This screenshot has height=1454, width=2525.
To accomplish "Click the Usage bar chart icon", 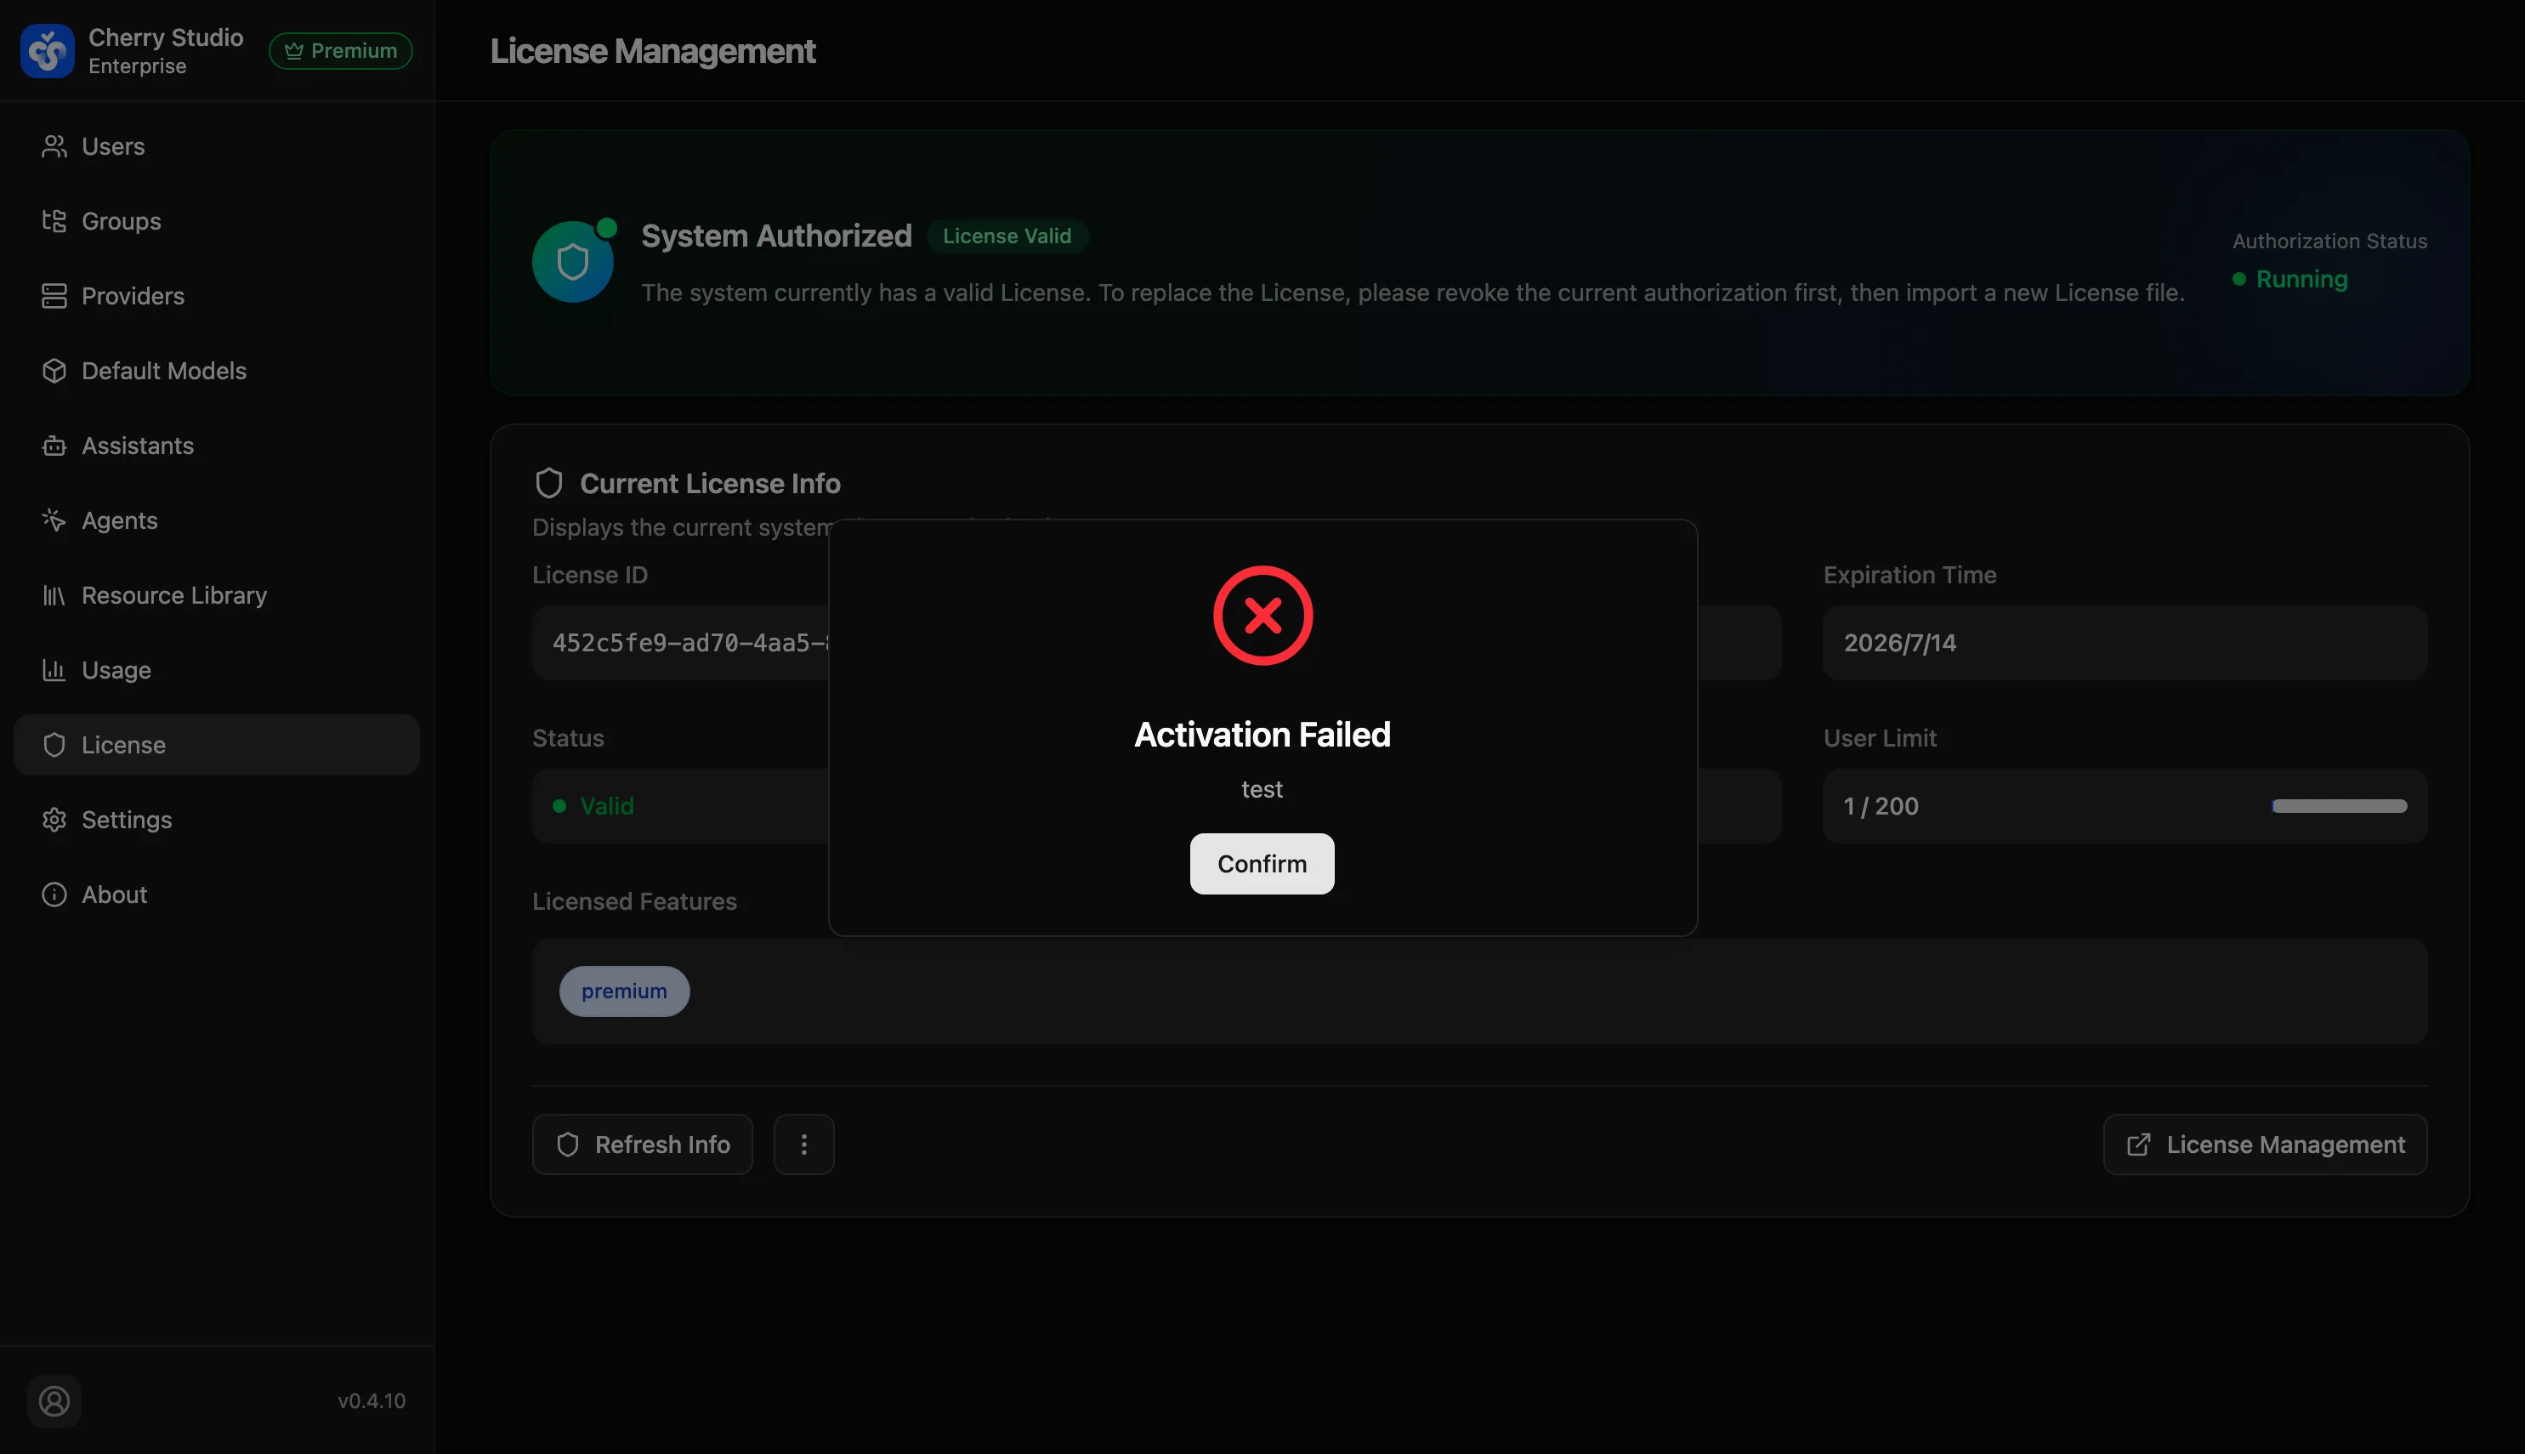I will click(54, 670).
